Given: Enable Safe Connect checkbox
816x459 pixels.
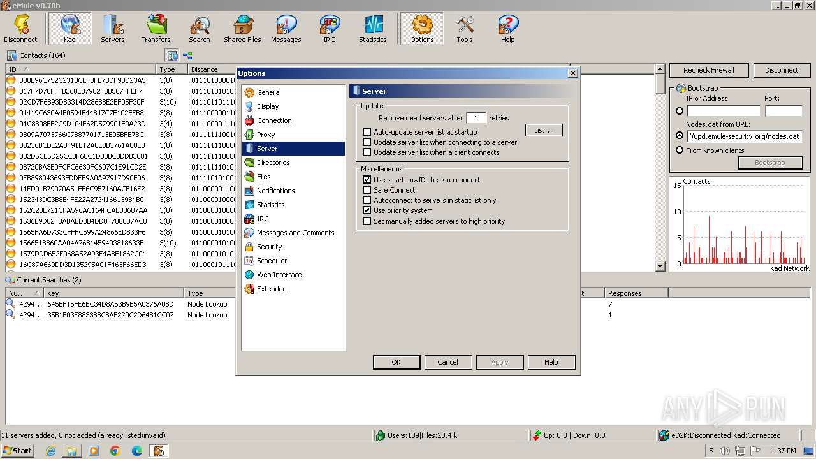Looking at the screenshot, I should (367, 190).
